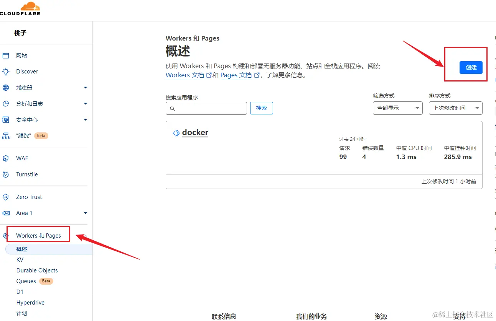Switch to the KV tab
Image resolution: width=496 pixels, height=321 pixels.
point(20,260)
